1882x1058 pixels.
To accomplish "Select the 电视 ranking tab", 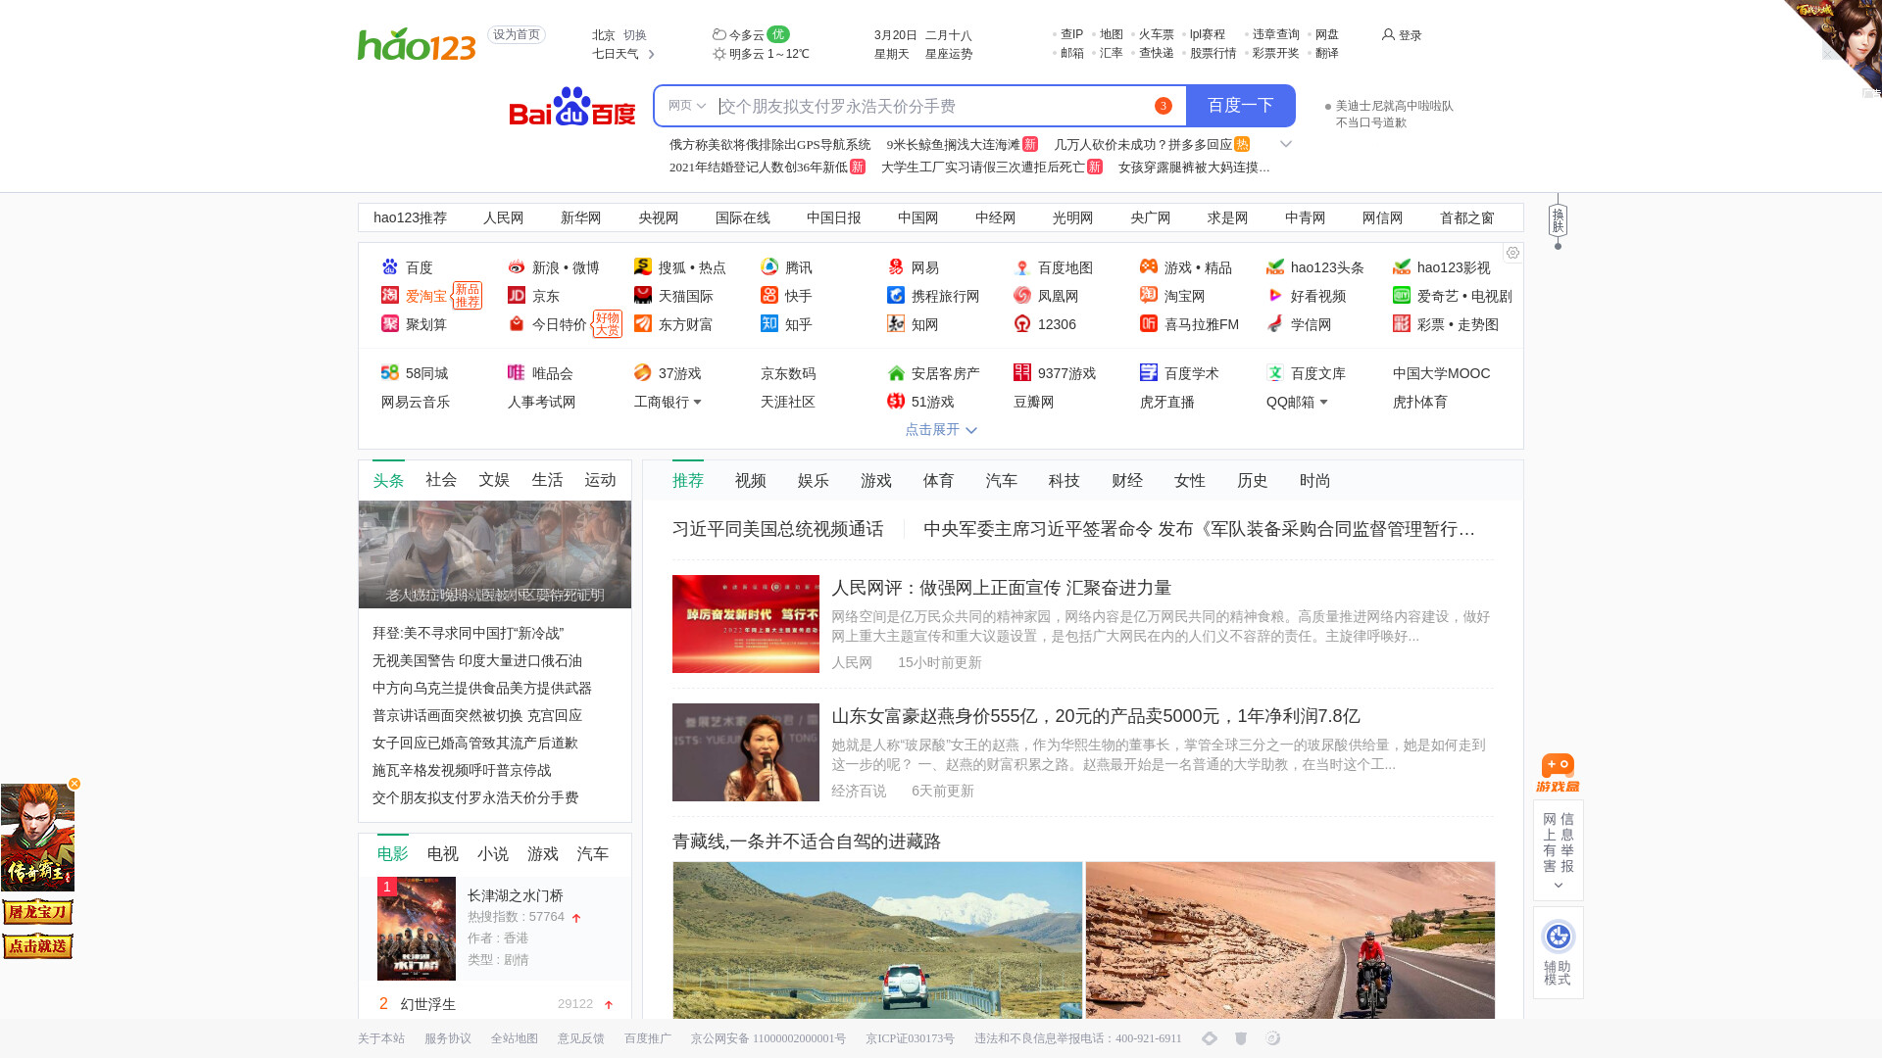I will point(443,853).
